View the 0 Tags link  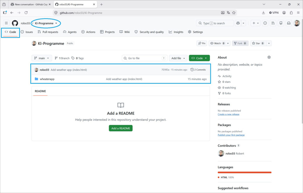pos(78,58)
